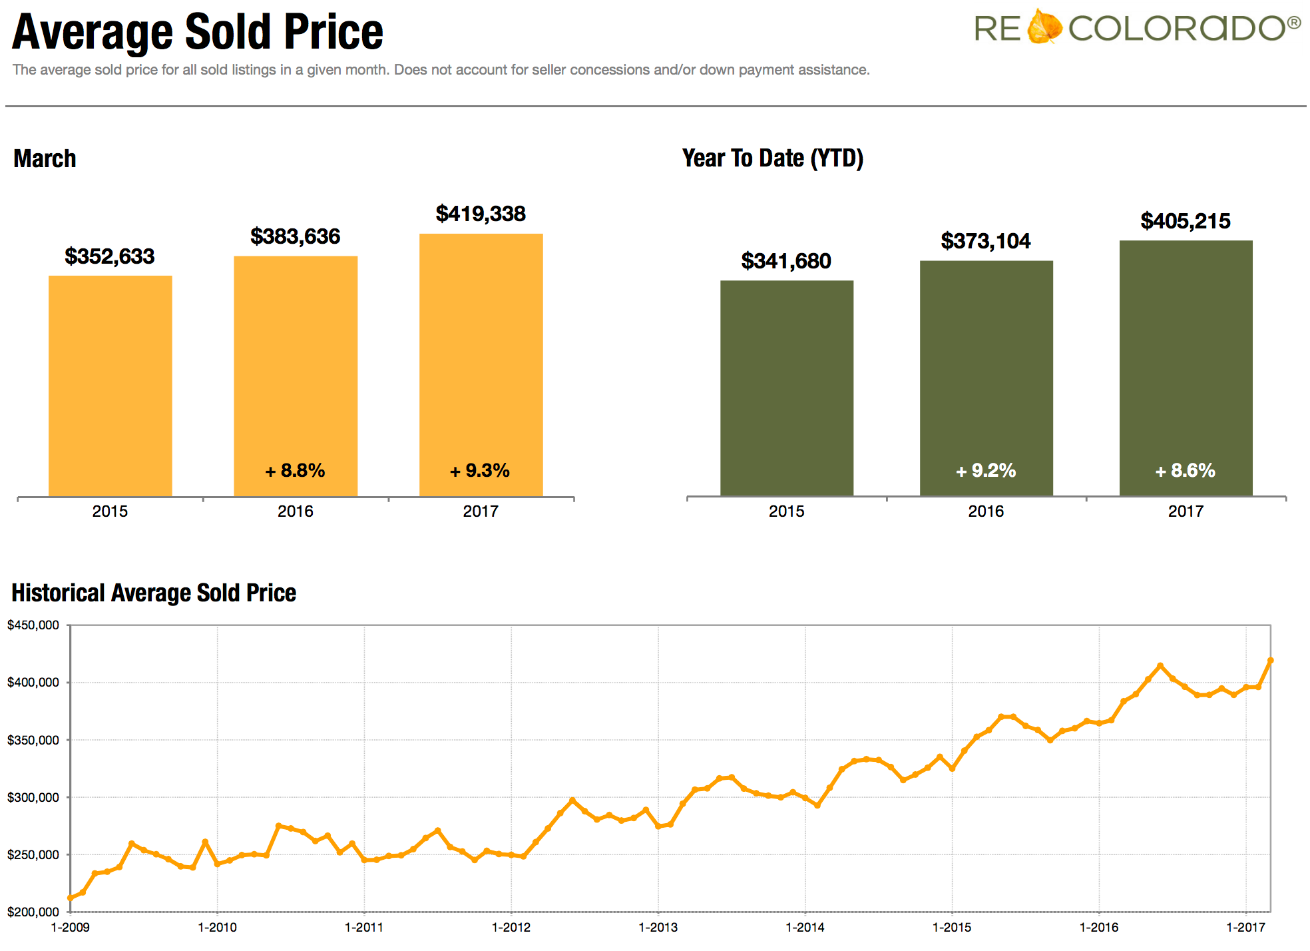The height and width of the screenshot is (951, 1310).
Task: Click the RE Colorado aspen leaf logo icon
Action: click(1044, 27)
